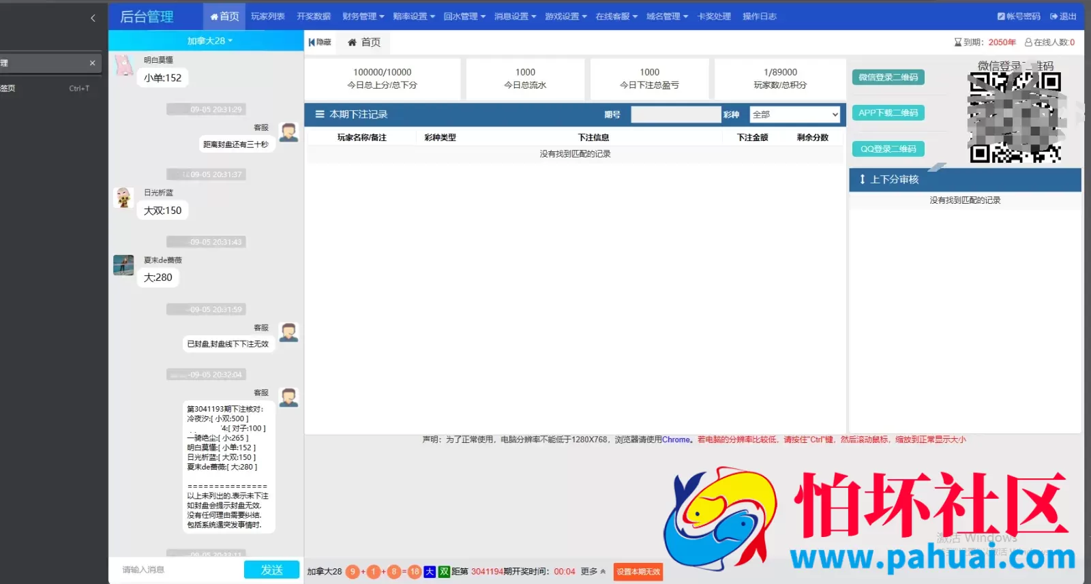Click 今日总流水 stat card
Screen dimensions: 1091x584
tap(525, 78)
